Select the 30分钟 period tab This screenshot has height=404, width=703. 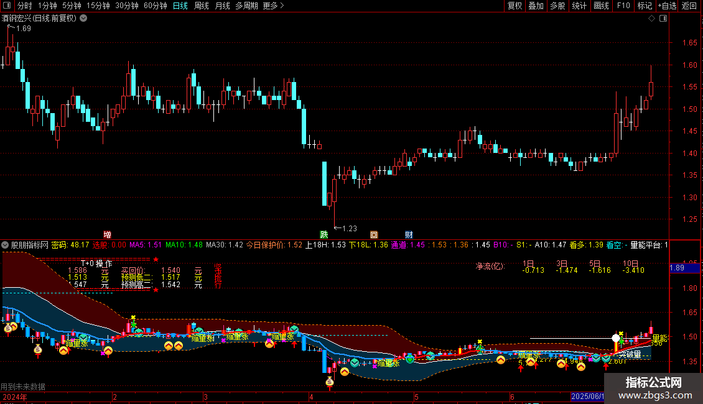(x=127, y=6)
